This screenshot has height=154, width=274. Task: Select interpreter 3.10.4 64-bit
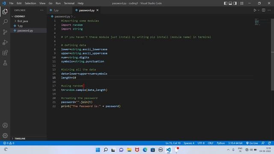[x=235, y=143]
